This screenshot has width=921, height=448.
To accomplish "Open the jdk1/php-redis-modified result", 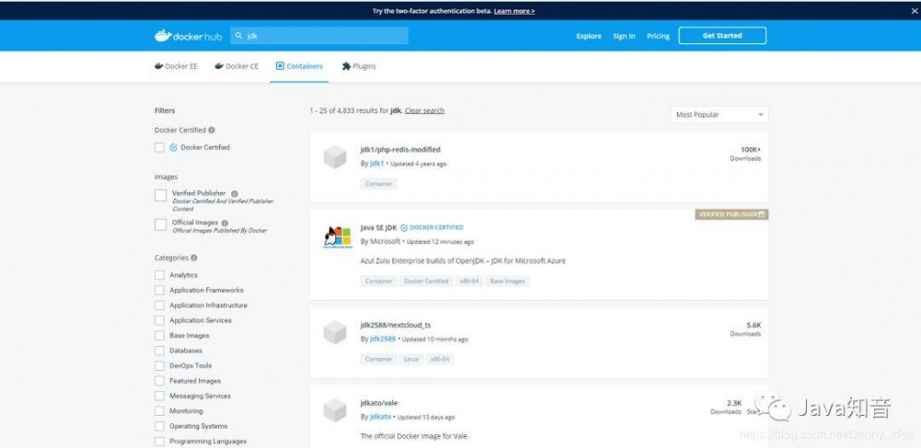I will pyautogui.click(x=400, y=150).
